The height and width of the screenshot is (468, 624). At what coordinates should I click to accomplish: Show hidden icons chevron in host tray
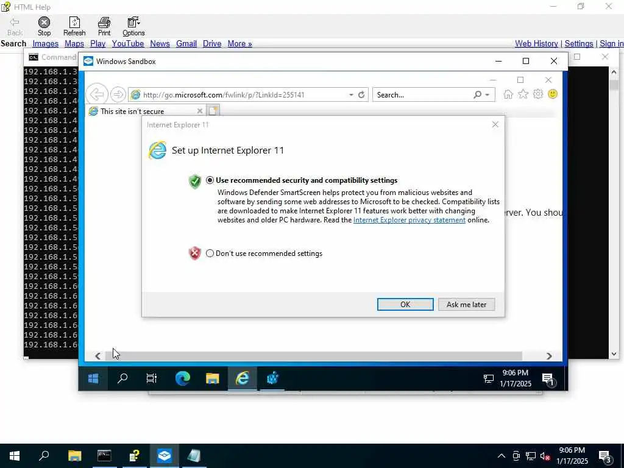502,456
